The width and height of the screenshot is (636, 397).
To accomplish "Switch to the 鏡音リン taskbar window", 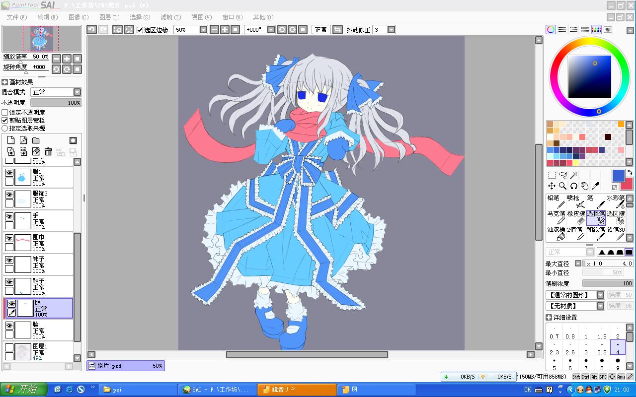I will point(297,390).
